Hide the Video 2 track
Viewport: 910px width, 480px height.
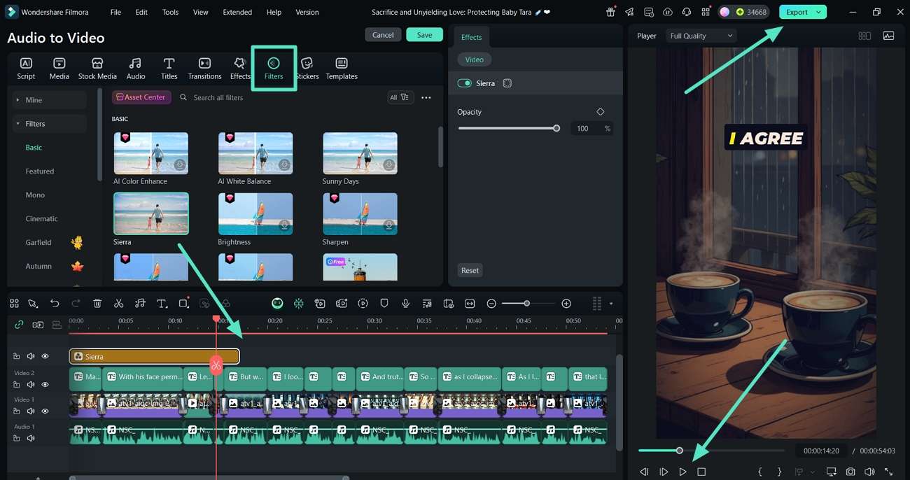click(45, 385)
